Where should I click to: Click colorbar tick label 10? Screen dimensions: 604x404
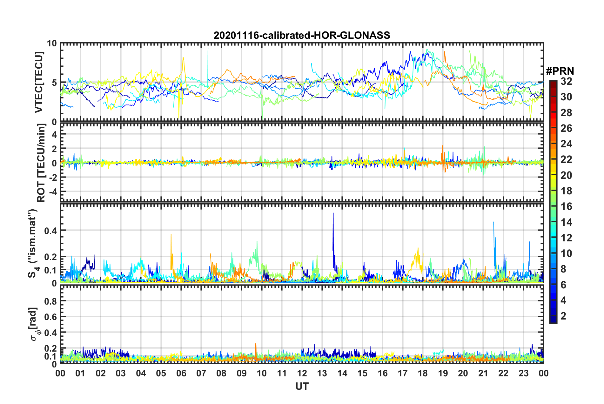566,253
